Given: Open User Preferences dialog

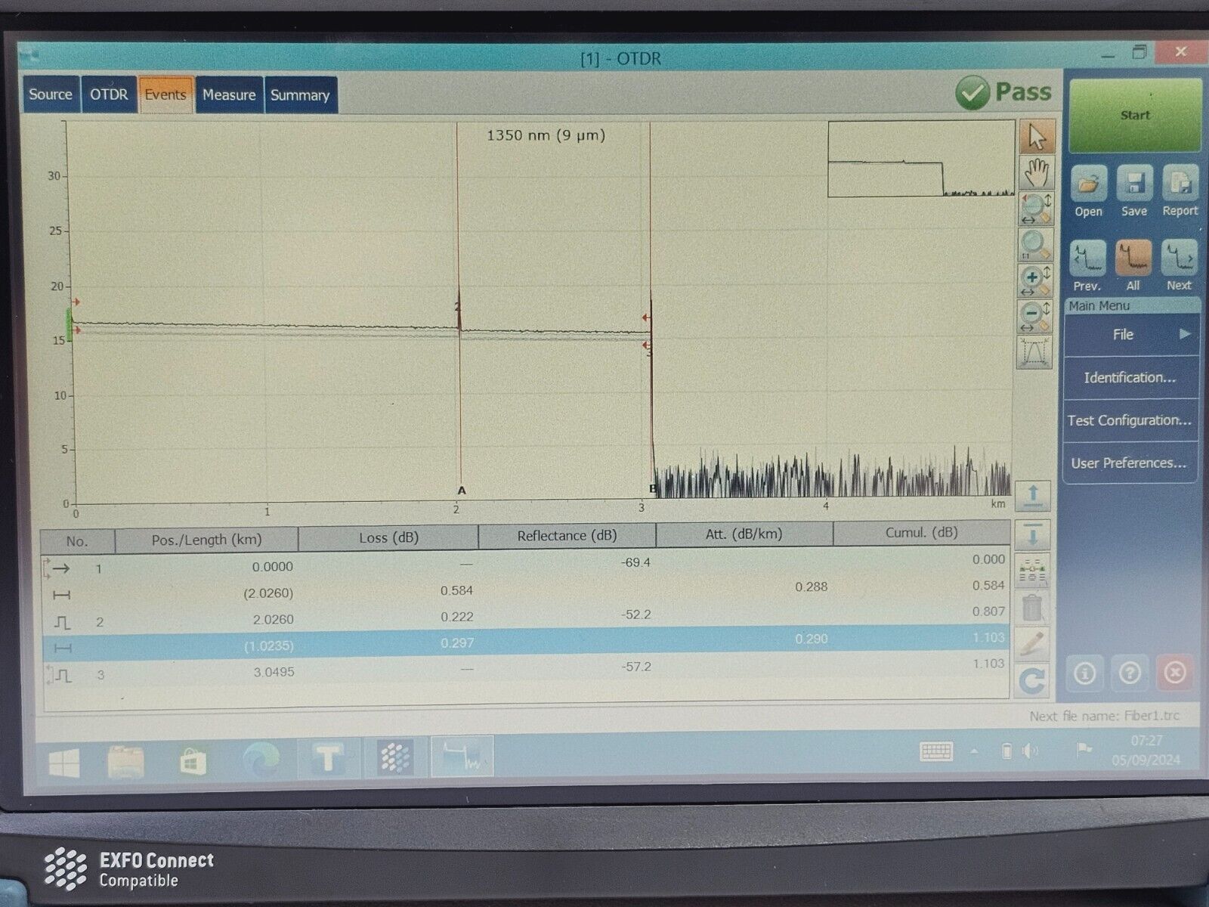Looking at the screenshot, I should pyautogui.click(x=1130, y=463).
